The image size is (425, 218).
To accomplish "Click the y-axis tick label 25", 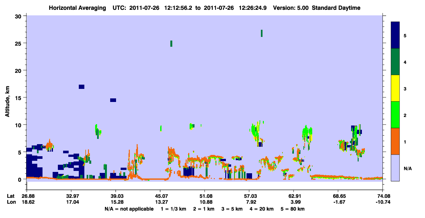I will 19,43.
